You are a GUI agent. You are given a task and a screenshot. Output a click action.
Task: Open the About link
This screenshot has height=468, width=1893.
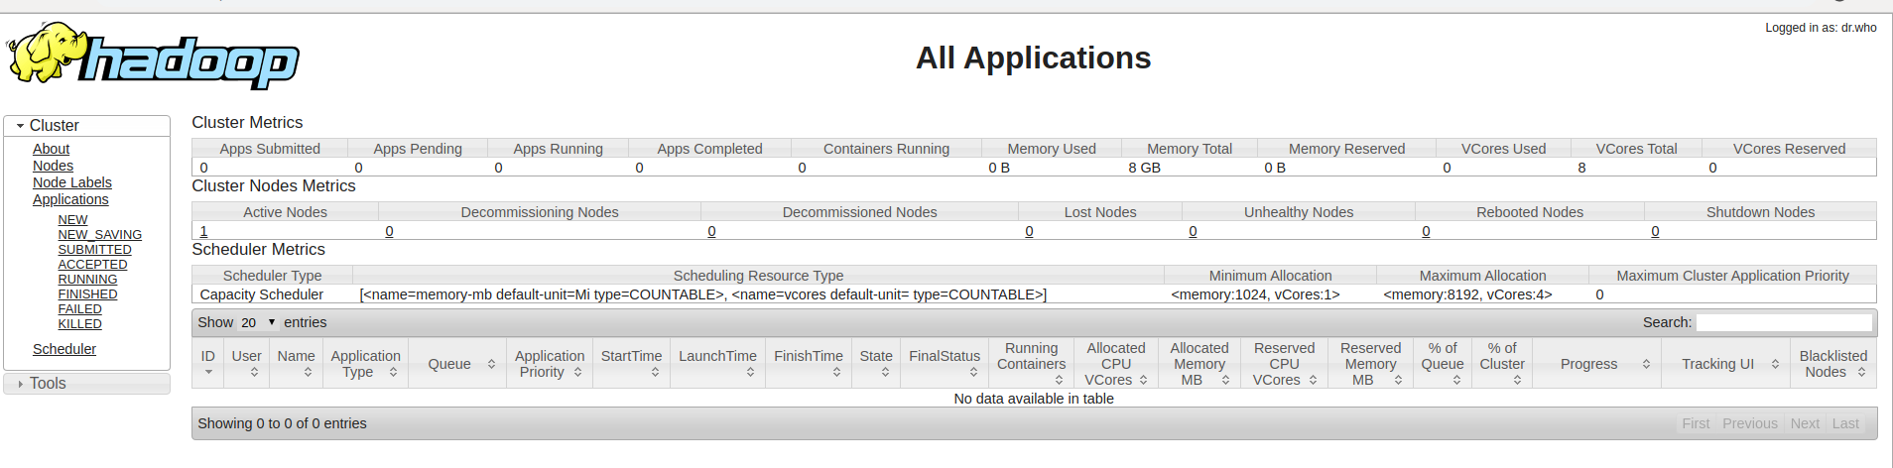coord(51,149)
